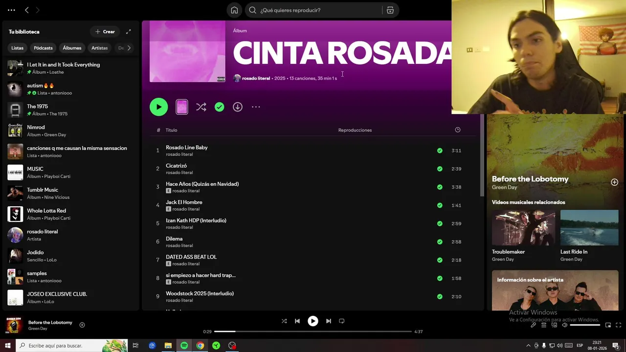Expand Tu biblioteca to full view
This screenshot has height=352, width=626.
128,32
